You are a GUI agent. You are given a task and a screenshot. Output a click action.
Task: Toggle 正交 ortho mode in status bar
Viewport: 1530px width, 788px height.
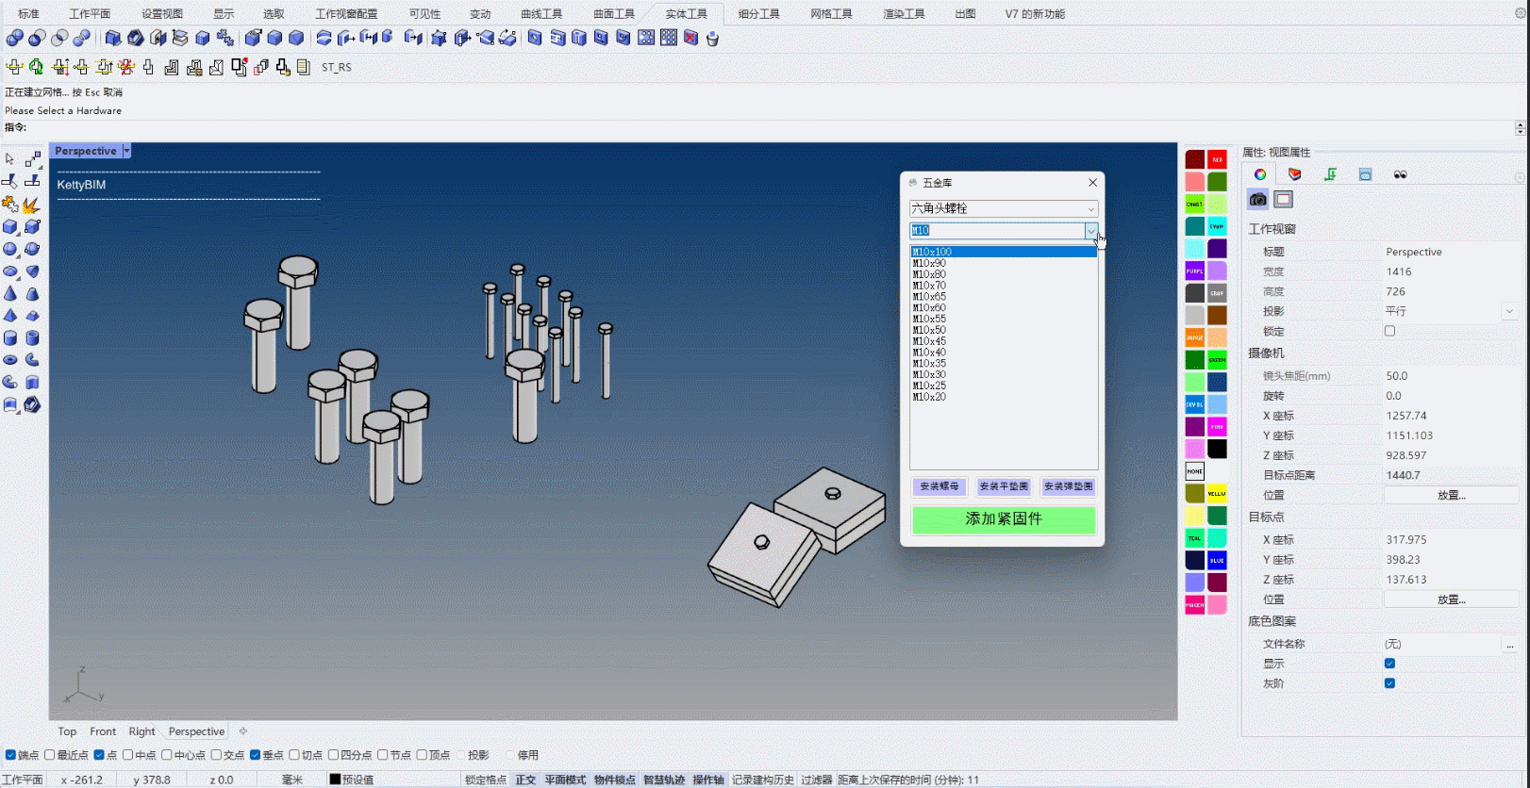point(525,780)
